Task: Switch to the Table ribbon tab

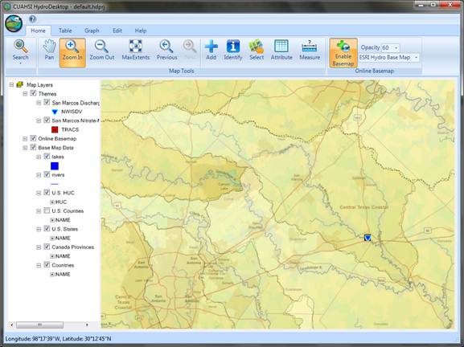Action: [x=65, y=31]
